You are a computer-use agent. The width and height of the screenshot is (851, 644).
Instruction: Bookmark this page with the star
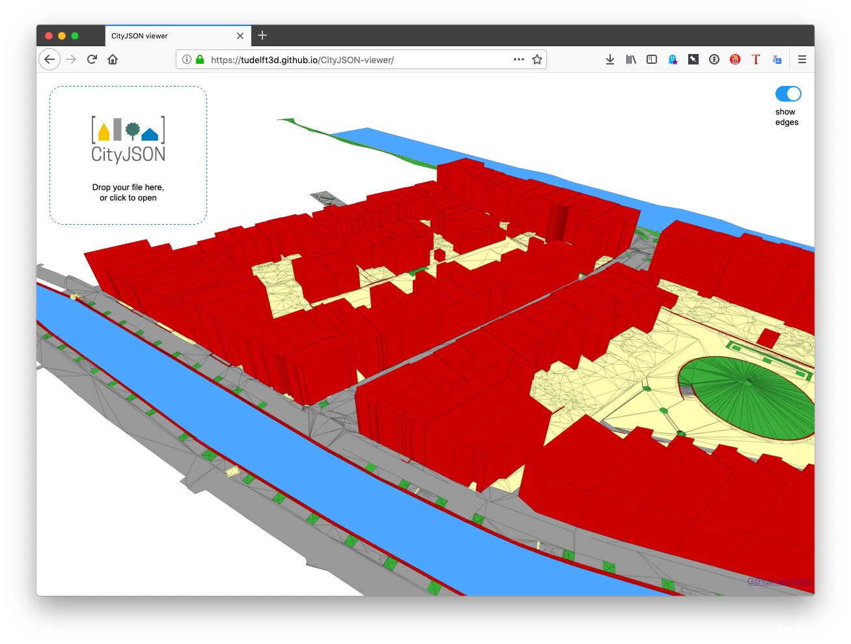[x=537, y=59]
